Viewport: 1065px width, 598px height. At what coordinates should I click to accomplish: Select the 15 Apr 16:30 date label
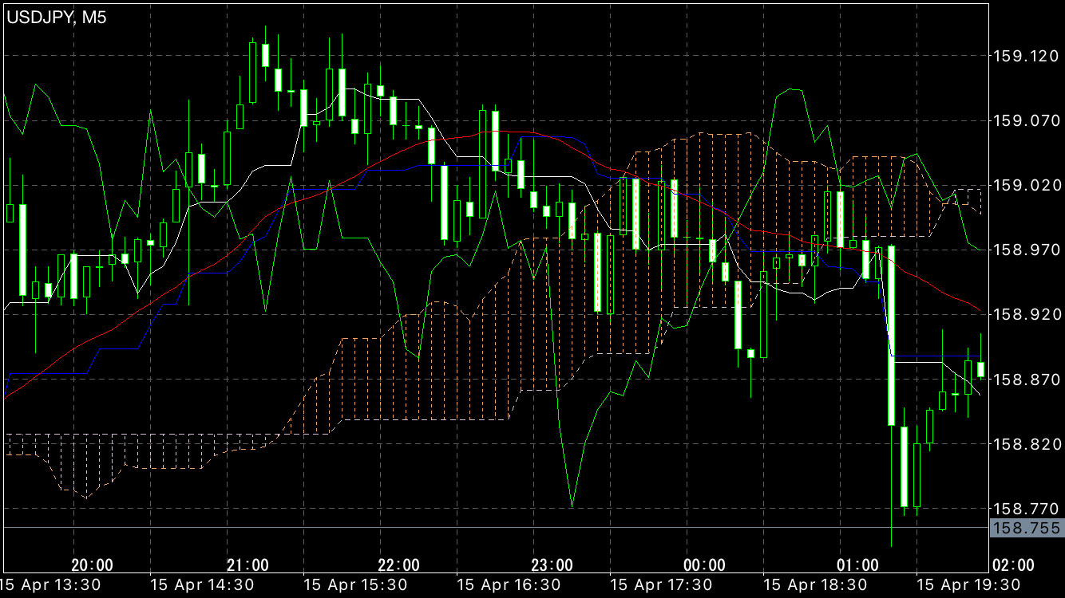512,584
